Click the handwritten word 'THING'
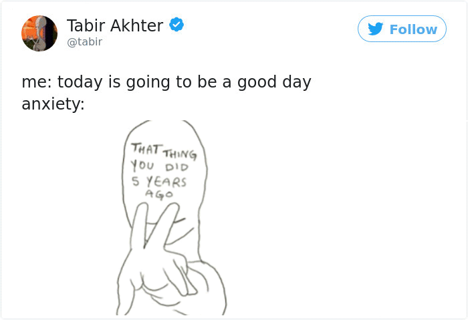 point(180,154)
